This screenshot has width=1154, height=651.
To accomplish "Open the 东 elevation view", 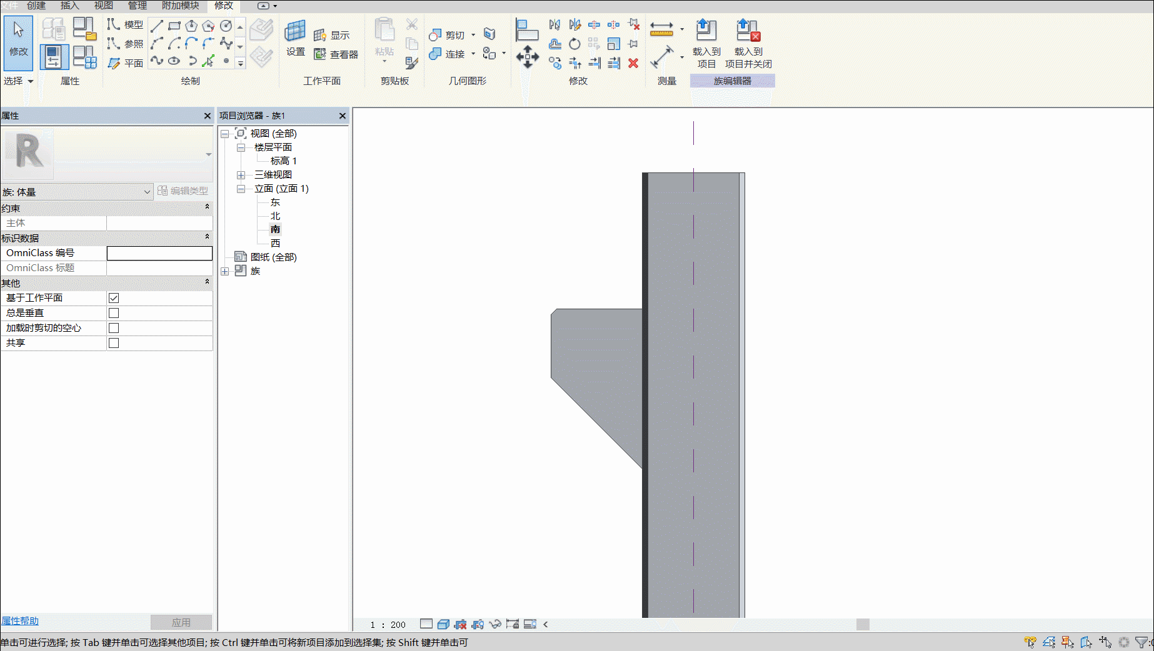I will coord(275,202).
